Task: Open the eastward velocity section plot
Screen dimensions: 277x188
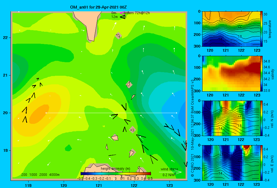Action: pos(231,163)
